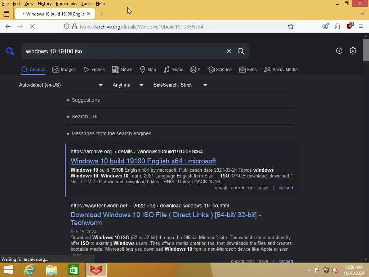This screenshot has height=277, width=369.
Task: Bookmark this page with the star
Action: click(x=291, y=26)
